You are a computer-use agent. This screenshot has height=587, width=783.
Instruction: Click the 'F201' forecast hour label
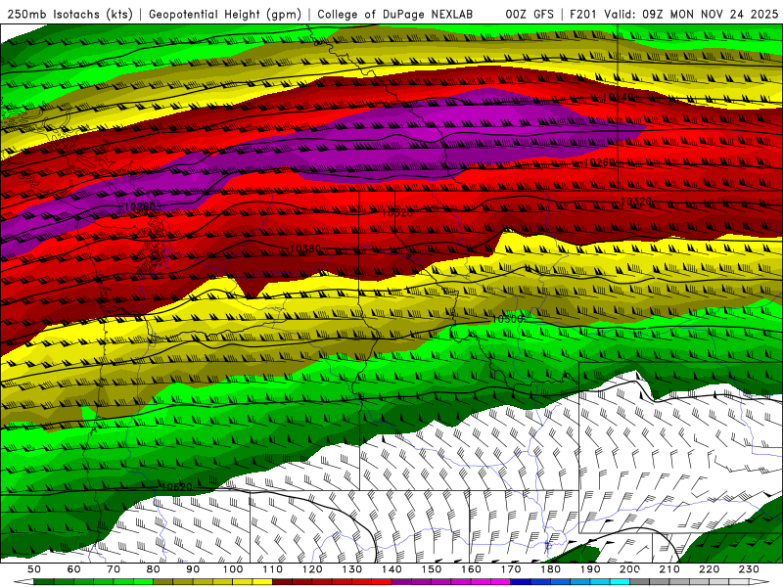tap(583, 14)
